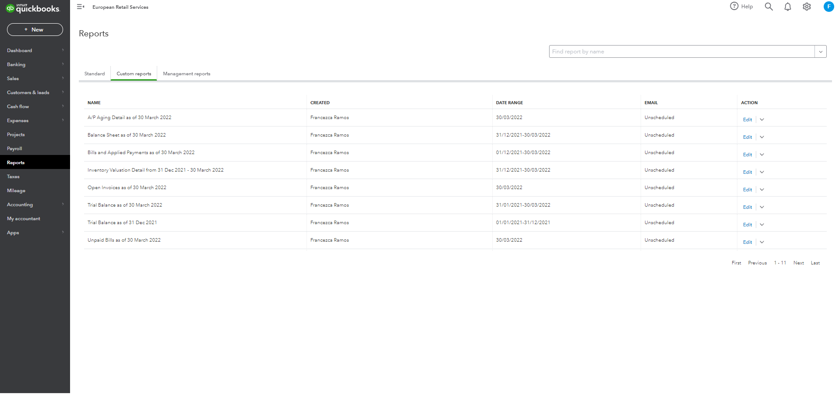Go to Taxes in the sidebar
The width and height of the screenshot is (839, 394).
(x=35, y=176)
